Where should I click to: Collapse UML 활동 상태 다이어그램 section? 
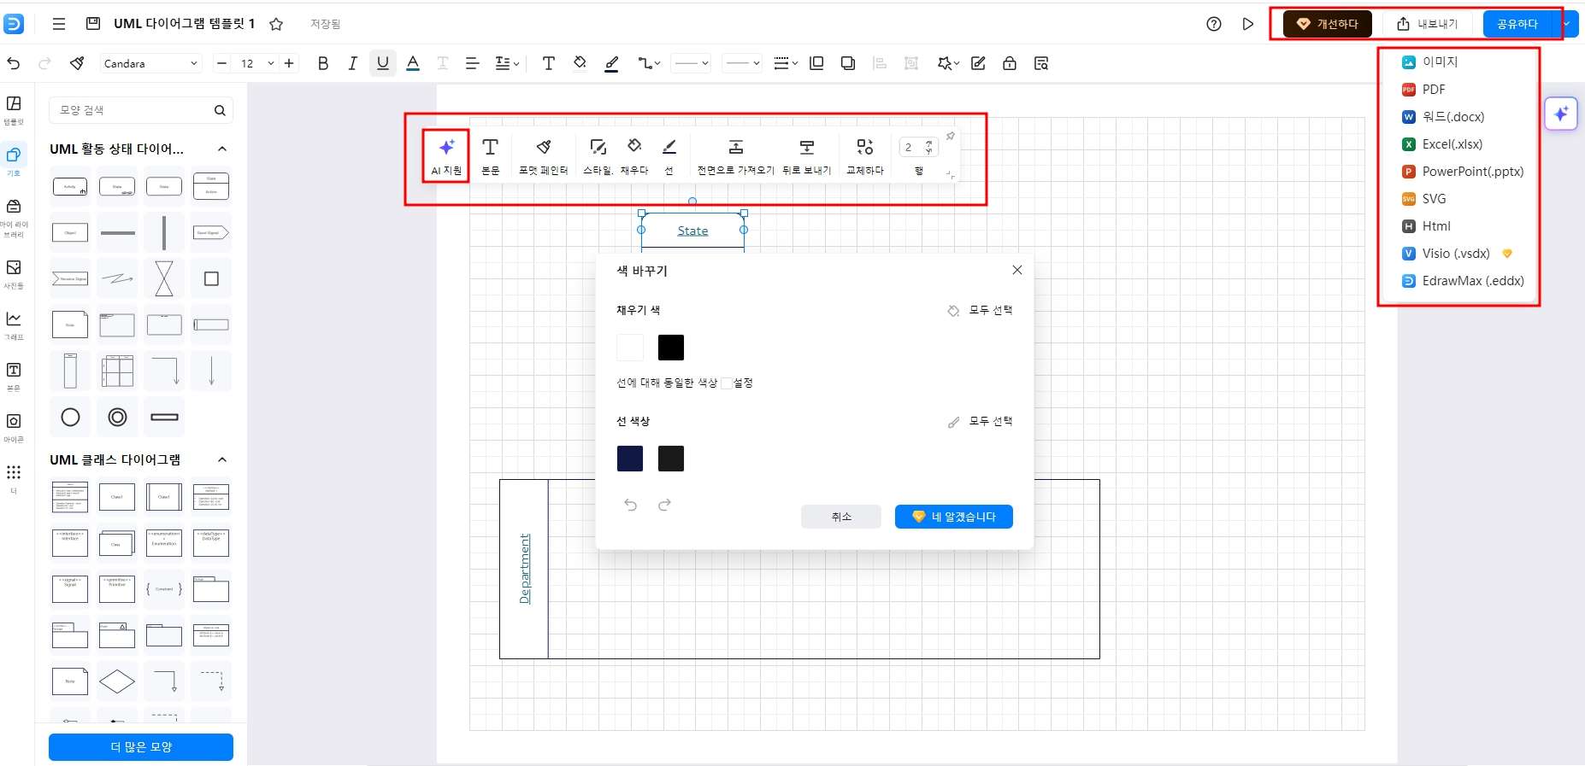click(222, 149)
